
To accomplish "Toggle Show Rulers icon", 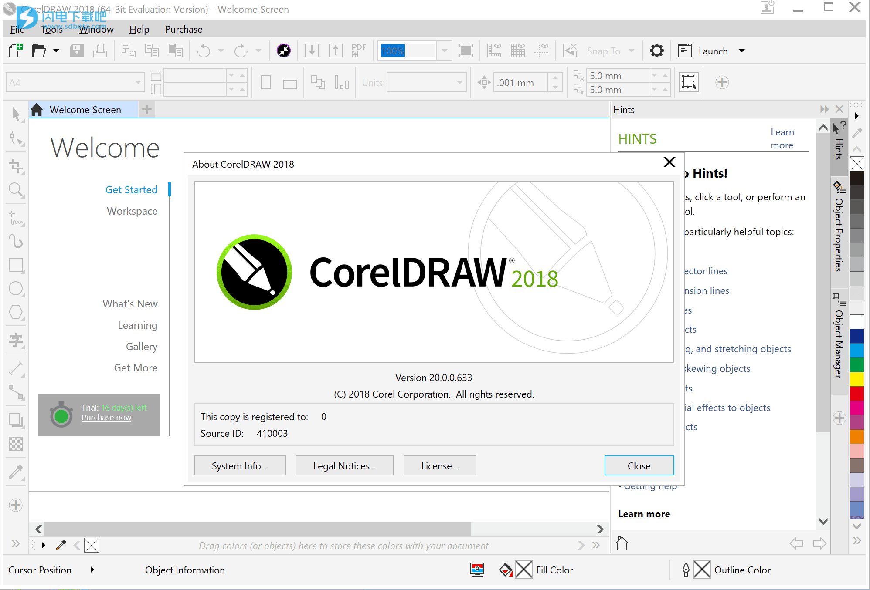I will [x=494, y=51].
